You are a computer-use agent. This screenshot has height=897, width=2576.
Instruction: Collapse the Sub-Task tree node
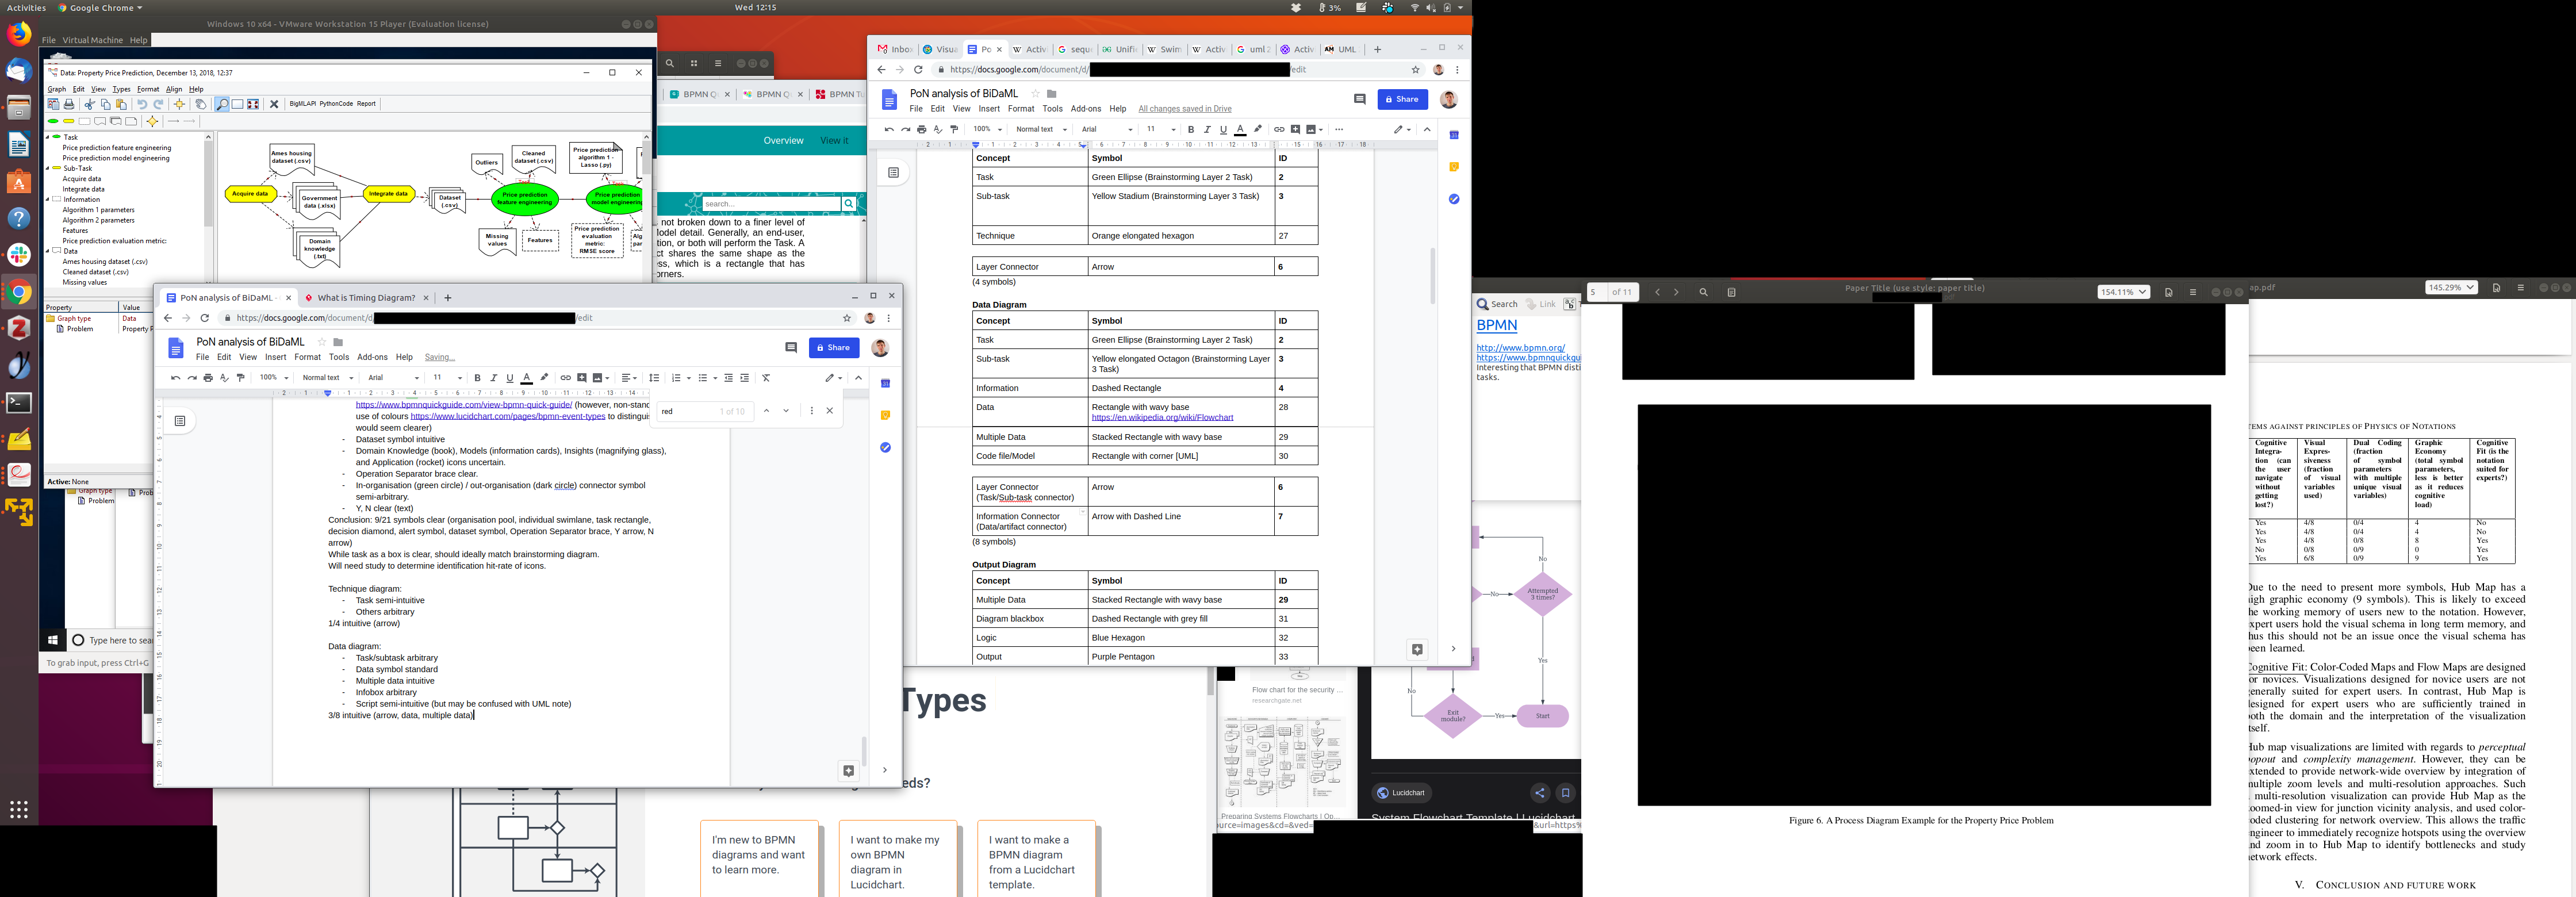coord(47,168)
